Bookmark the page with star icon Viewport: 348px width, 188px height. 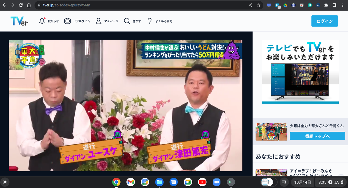pos(258,5)
